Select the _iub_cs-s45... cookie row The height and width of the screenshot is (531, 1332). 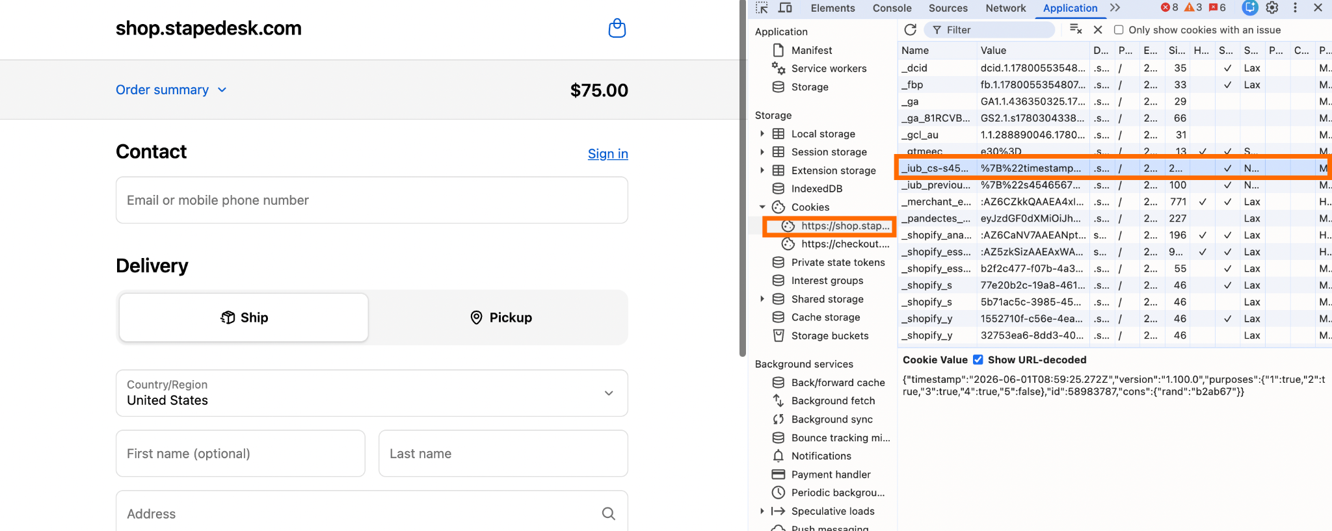[1114, 168]
